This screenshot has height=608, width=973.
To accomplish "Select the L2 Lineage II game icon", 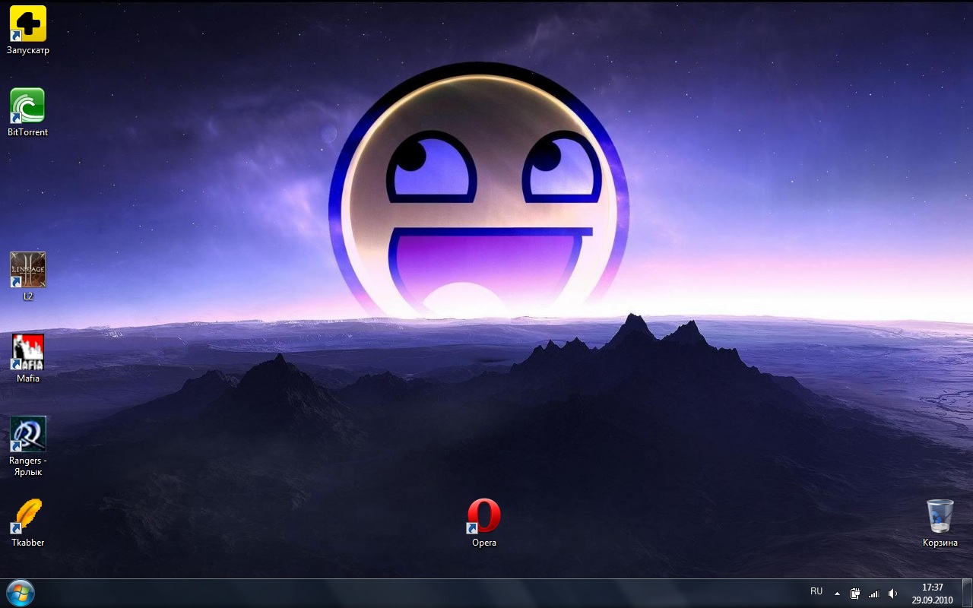I will (x=28, y=270).
